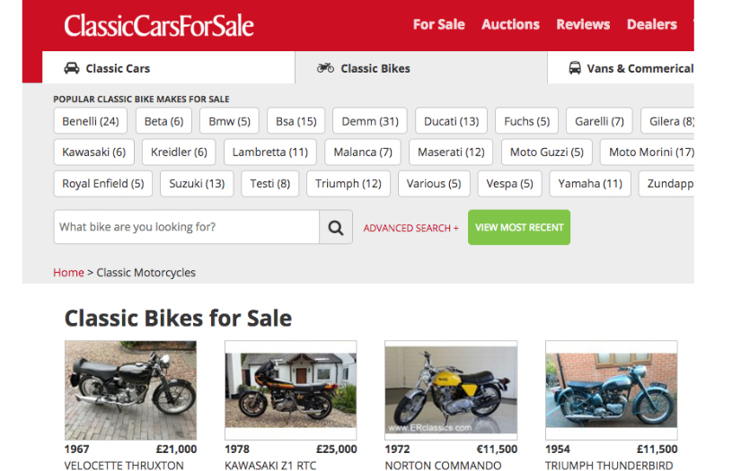This screenshot has height=471, width=741.
Task: Click the £25,000 price text
Action: 337,449
